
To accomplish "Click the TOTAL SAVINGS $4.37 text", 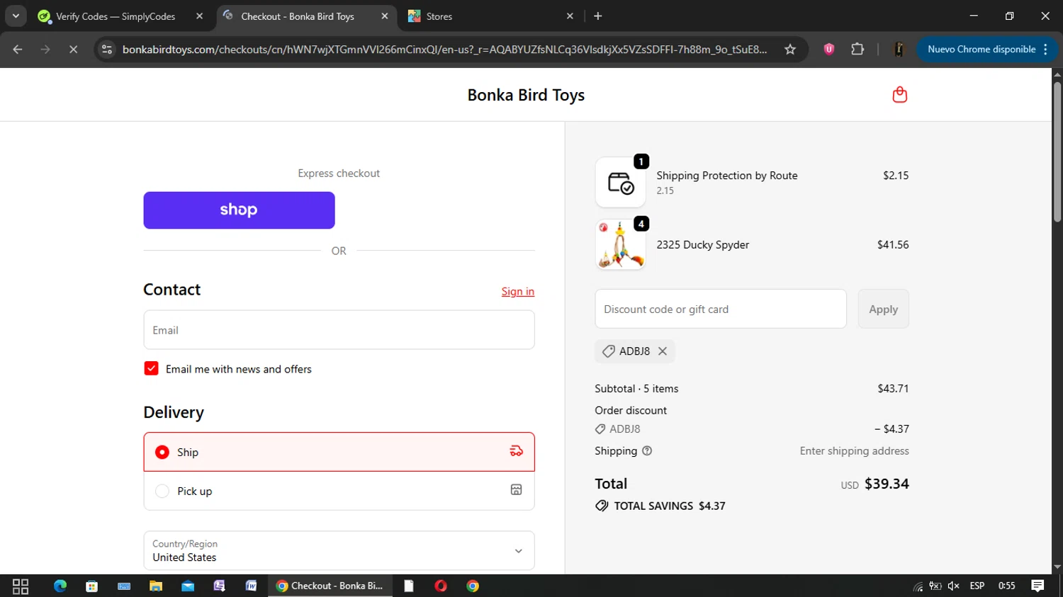I will click(670, 506).
